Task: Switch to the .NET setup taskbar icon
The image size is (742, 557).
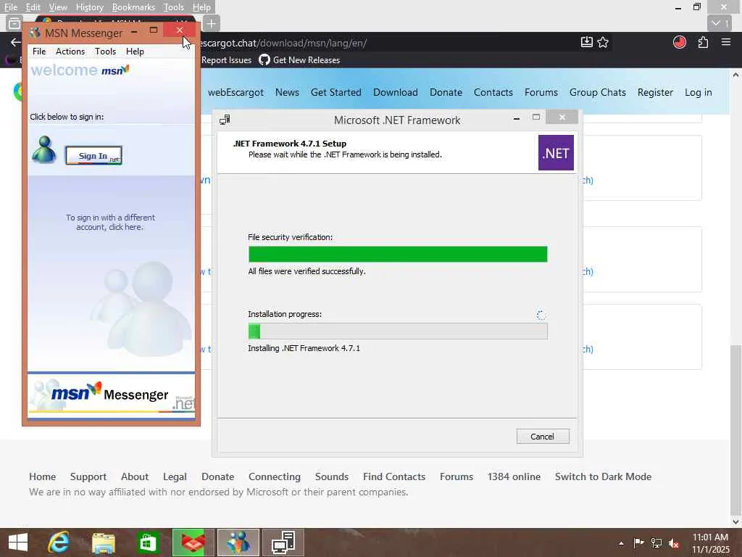Action: pyautogui.click(x=283, y=542)
